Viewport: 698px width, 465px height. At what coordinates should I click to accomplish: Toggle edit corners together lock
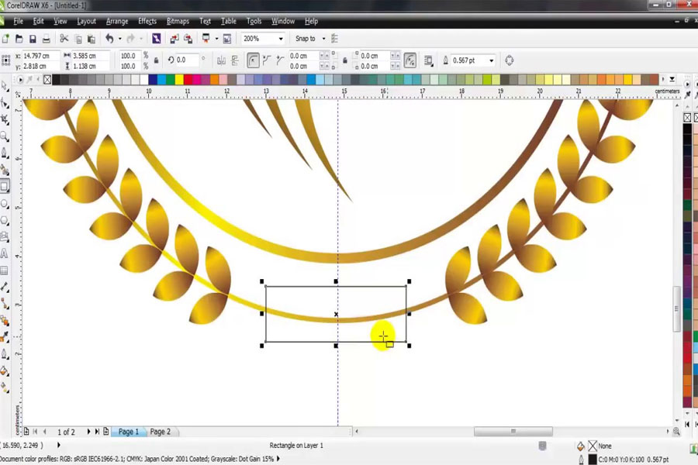pyautogui.click(x=345, y=60)
